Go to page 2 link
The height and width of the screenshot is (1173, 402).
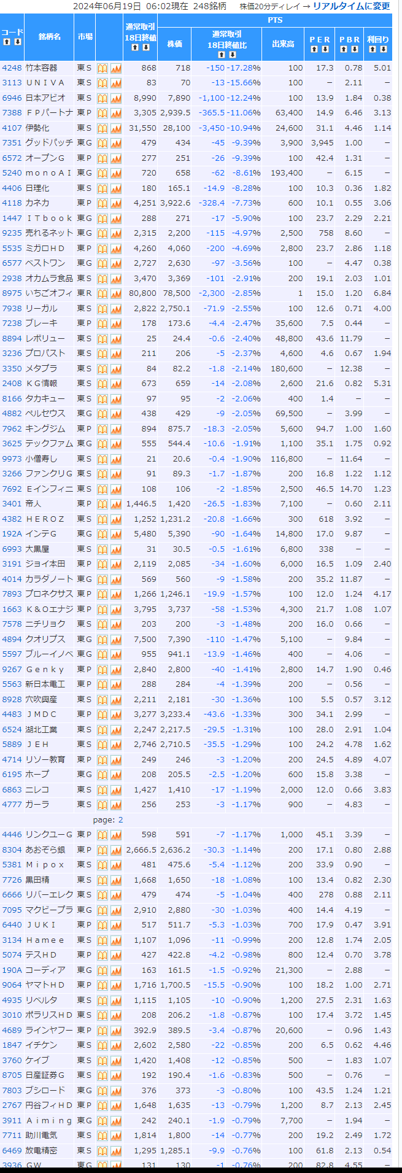point(121,820)
